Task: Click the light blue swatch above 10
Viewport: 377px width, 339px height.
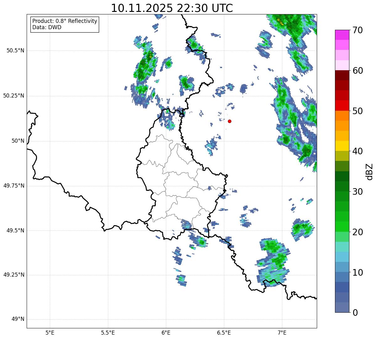Action: tap(342, 267)
